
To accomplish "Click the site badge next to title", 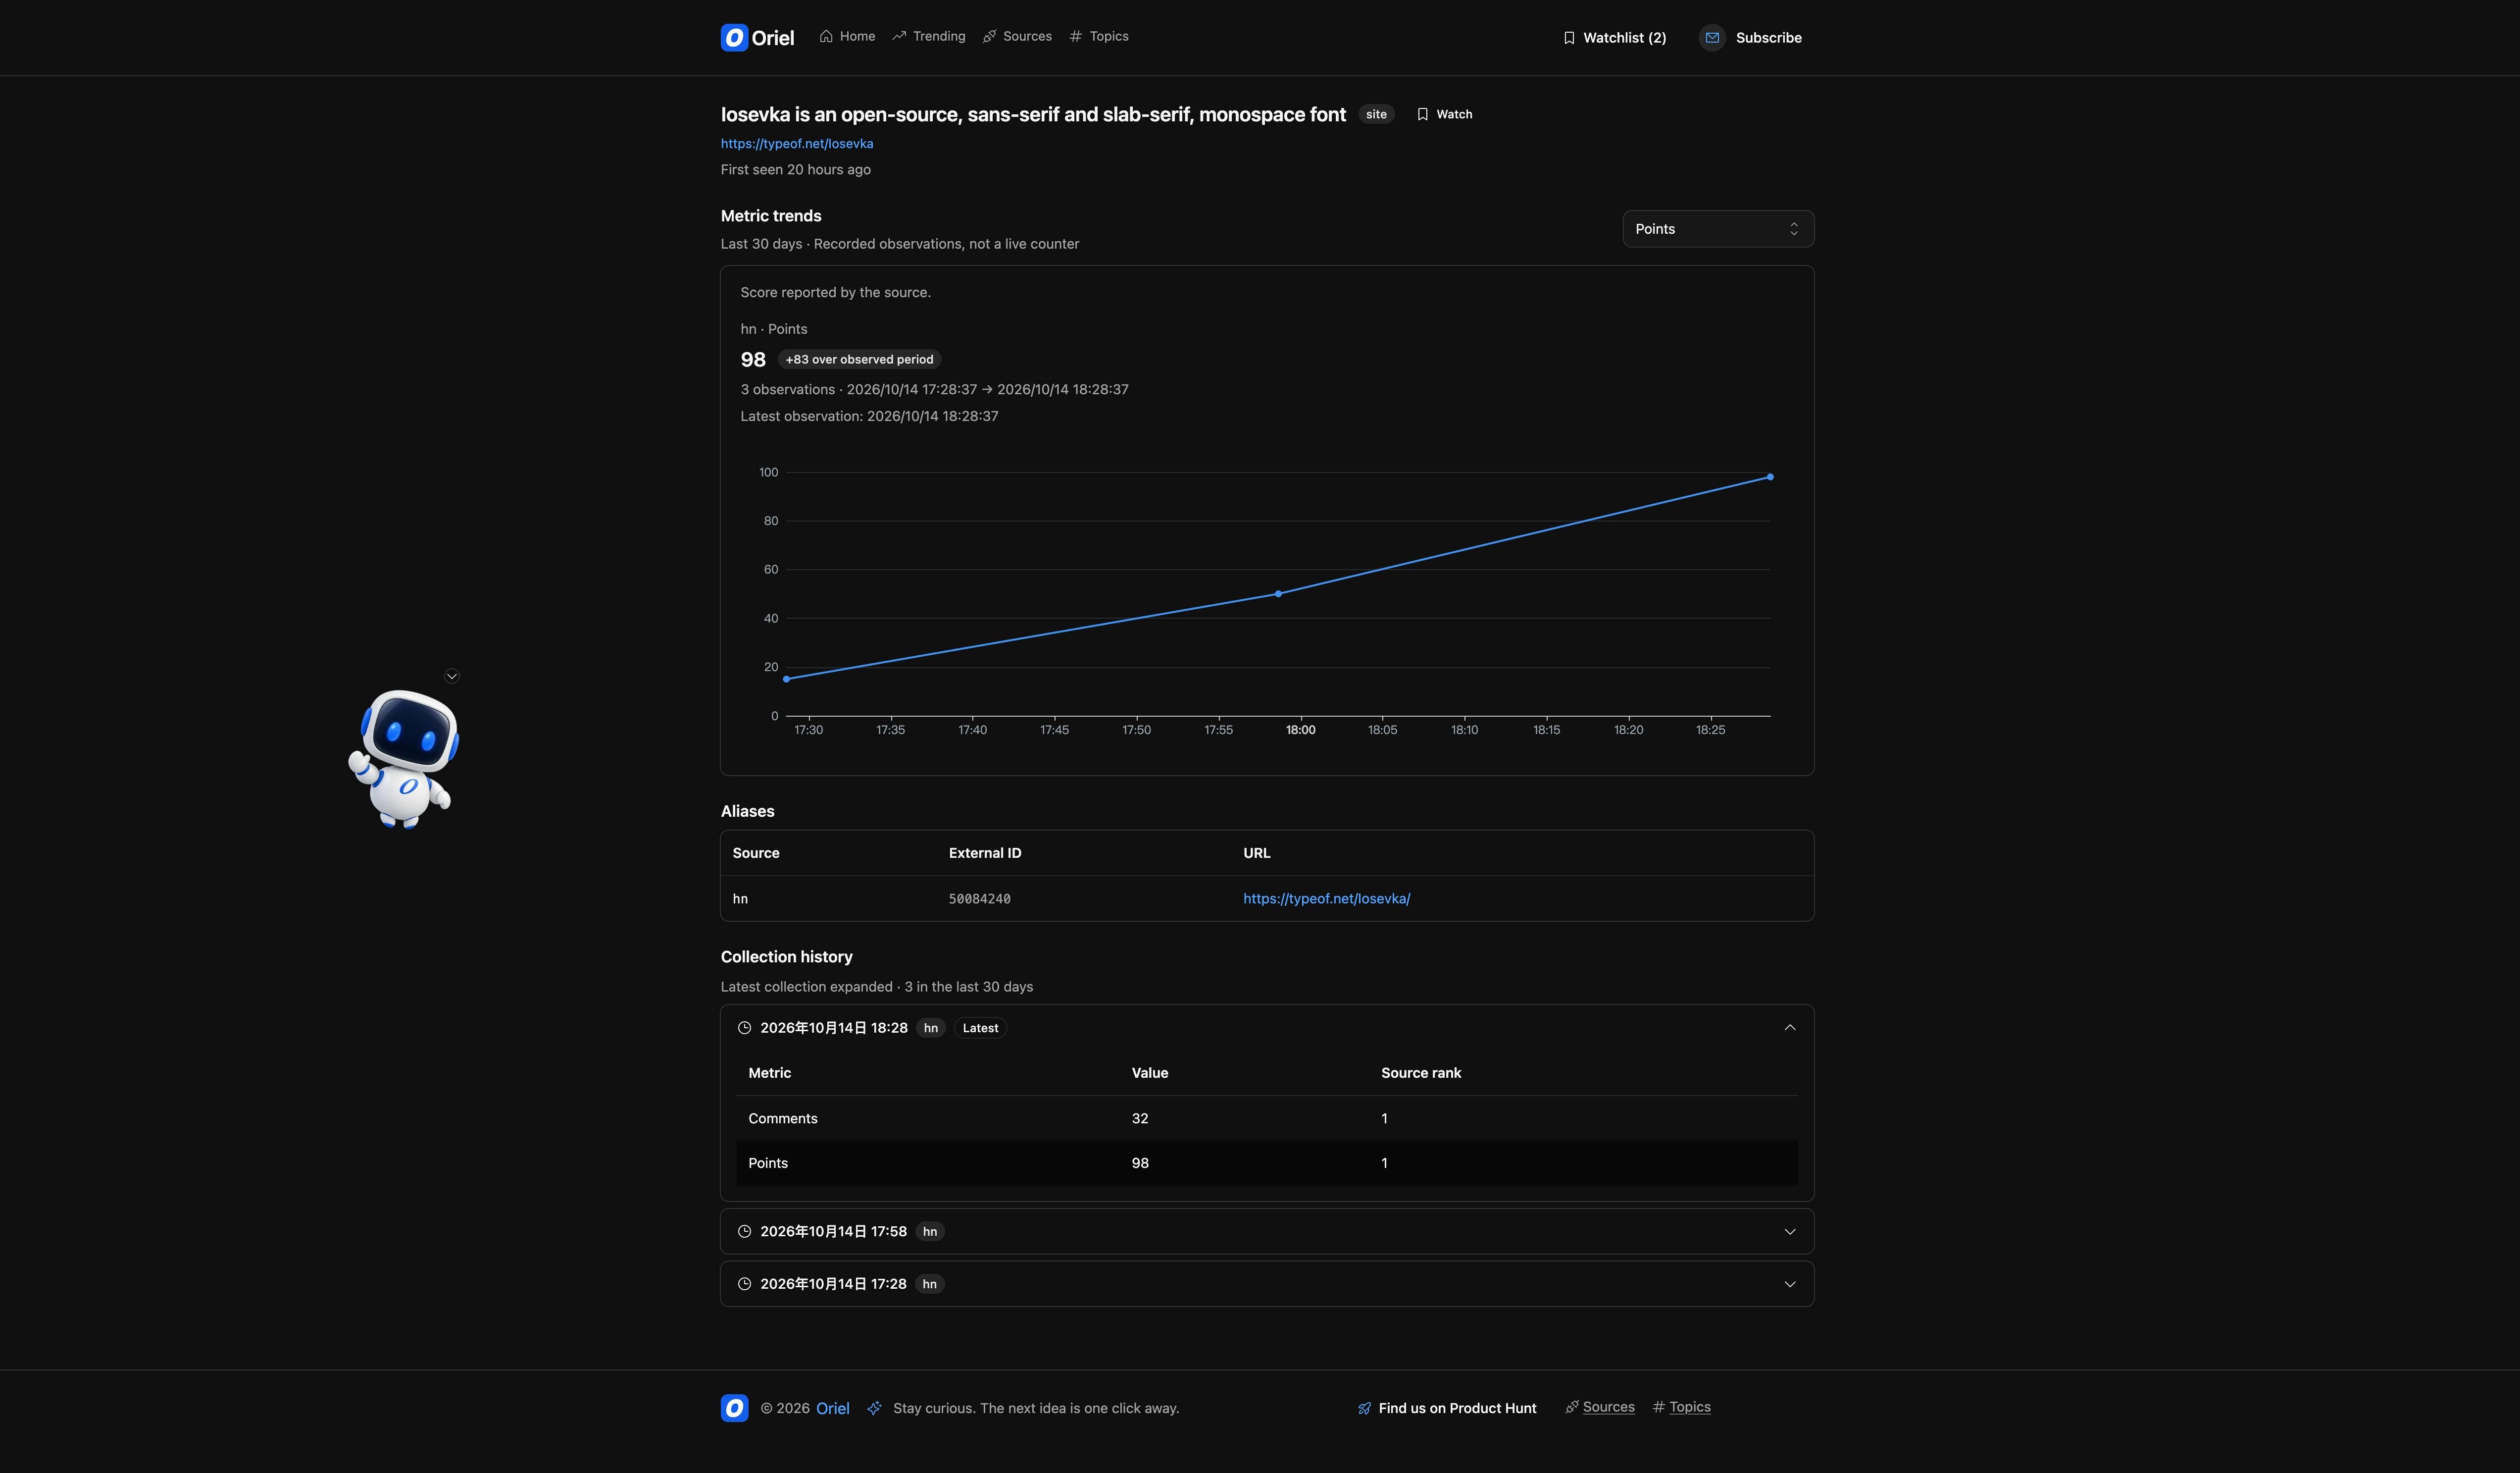I will (x=1376, y=114).
